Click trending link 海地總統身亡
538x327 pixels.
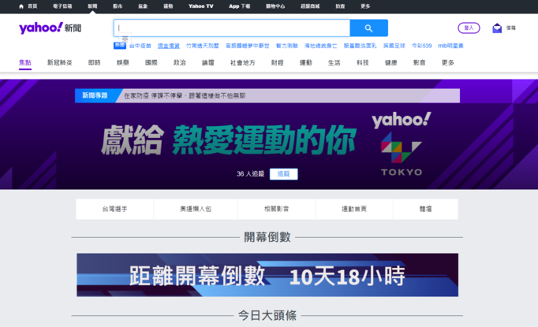click(x=321, y=46)
